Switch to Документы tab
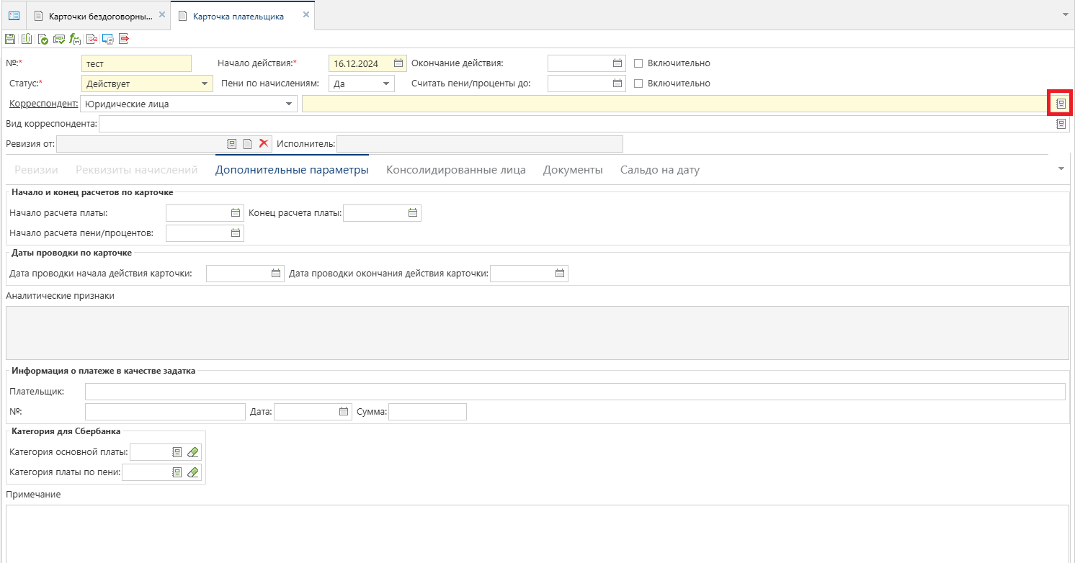The image size is (1075, 563). coord(573,170)
